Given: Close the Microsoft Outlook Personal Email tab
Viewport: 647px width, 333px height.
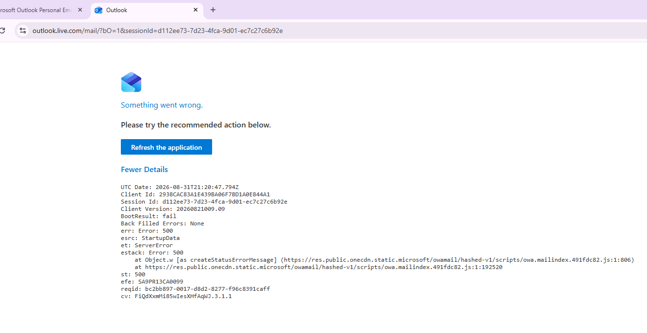Looking at the screenshot, I should click(x=80, y=10).
